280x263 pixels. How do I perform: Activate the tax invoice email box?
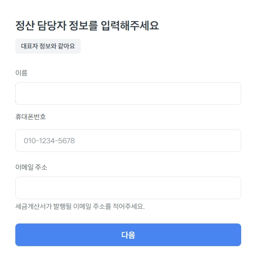tap(128, 188)
